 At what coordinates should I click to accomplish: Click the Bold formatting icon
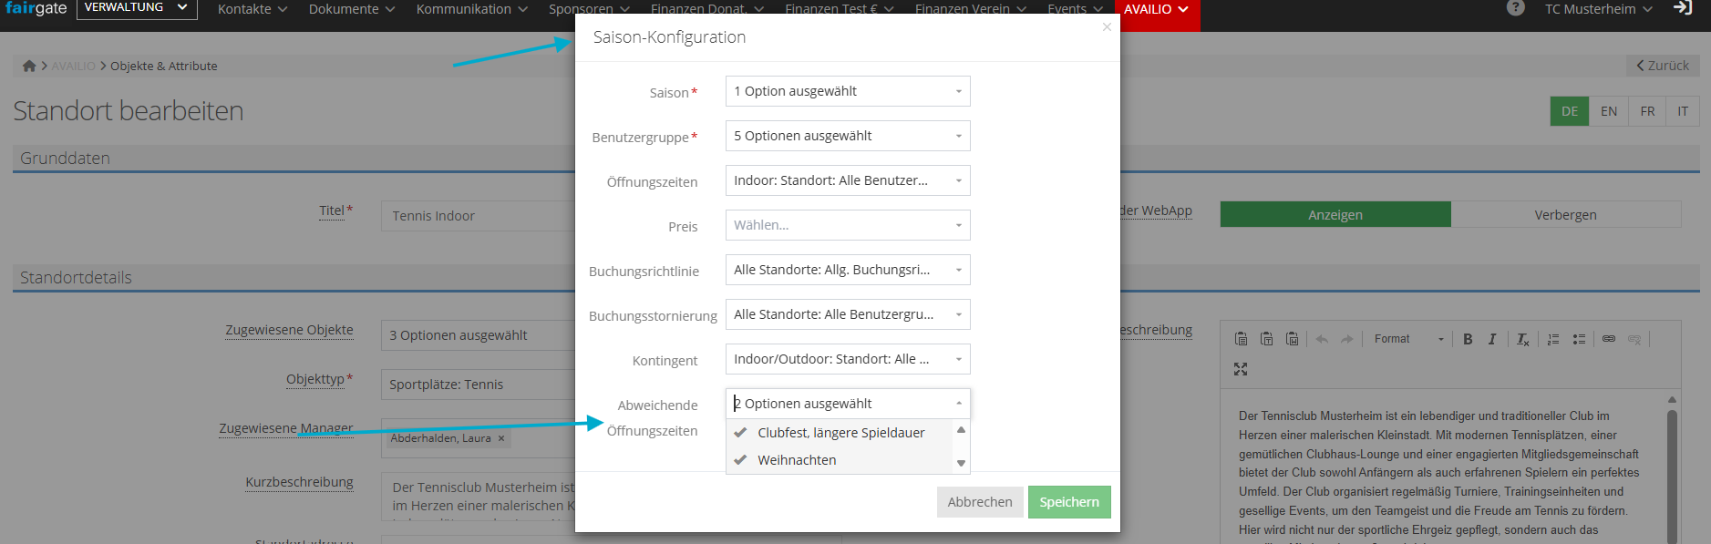pos(1468,339)
